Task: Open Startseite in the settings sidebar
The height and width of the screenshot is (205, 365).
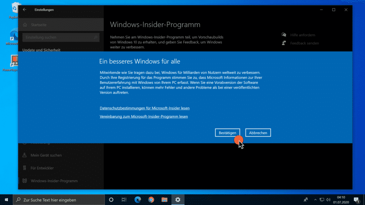Action: click(61, 25)
